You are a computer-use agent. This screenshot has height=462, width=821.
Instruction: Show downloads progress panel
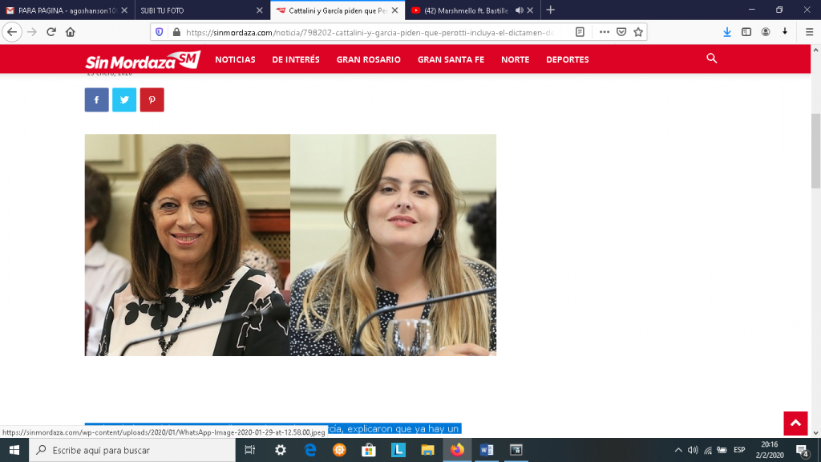point(726,32)
